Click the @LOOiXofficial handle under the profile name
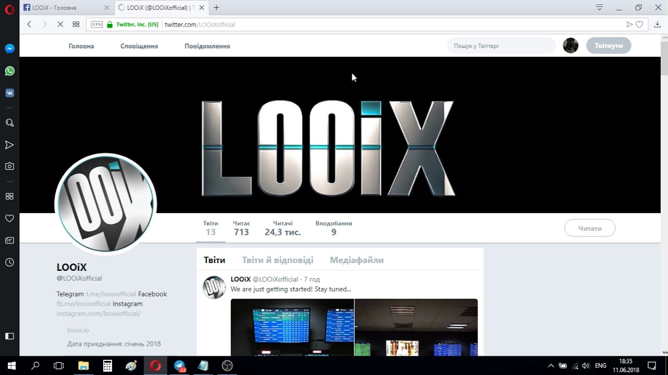 [79, 278]
